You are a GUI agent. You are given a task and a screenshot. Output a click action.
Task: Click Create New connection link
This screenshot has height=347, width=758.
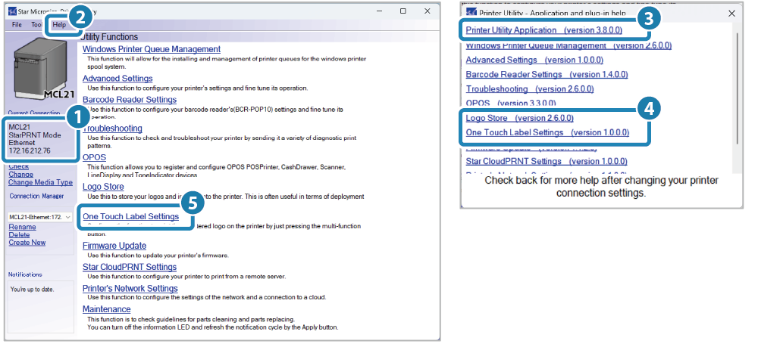pyautogui.click(x=27, y=243)
